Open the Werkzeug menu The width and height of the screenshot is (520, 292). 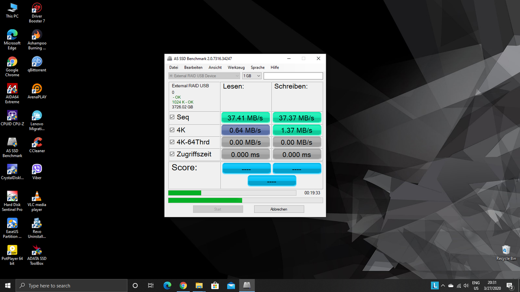click(236, 67)
